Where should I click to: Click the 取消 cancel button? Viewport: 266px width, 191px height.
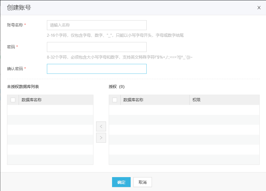[142, 182]
